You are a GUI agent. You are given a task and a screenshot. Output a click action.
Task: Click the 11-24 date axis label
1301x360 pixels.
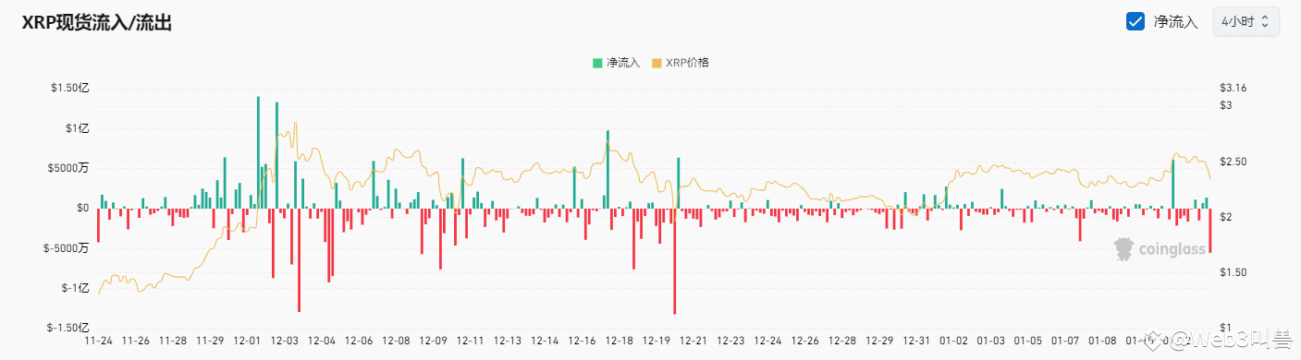[x=98, y=341]
